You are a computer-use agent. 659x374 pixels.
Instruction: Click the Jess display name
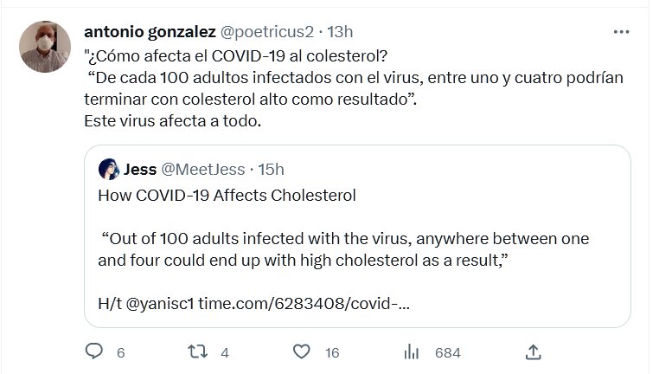point(140,169)
